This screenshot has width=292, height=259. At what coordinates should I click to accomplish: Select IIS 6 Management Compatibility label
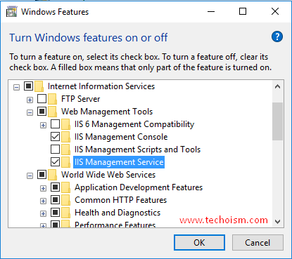(x=134, y=124)
